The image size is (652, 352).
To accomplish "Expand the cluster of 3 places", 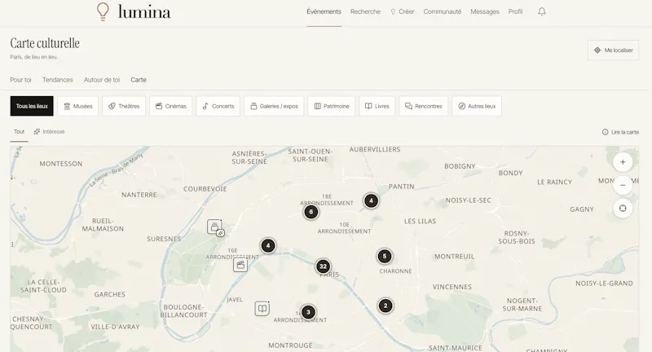I will tap(308, 312).
